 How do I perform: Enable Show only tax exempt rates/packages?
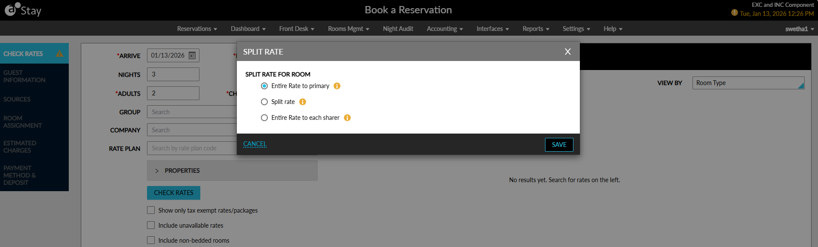151,210
